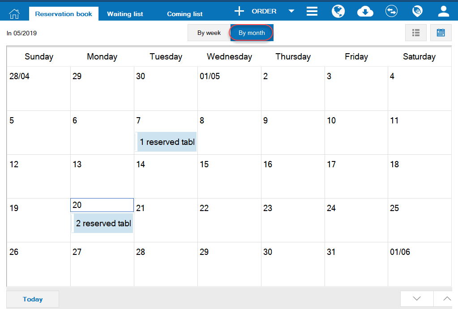The image size is (458, 309).
Task: Open the hamburger menu icon
Action: [x=312, y=11]
